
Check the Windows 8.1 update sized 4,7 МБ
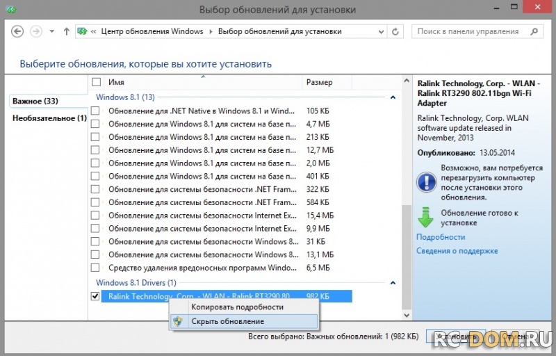click(95, 124)
